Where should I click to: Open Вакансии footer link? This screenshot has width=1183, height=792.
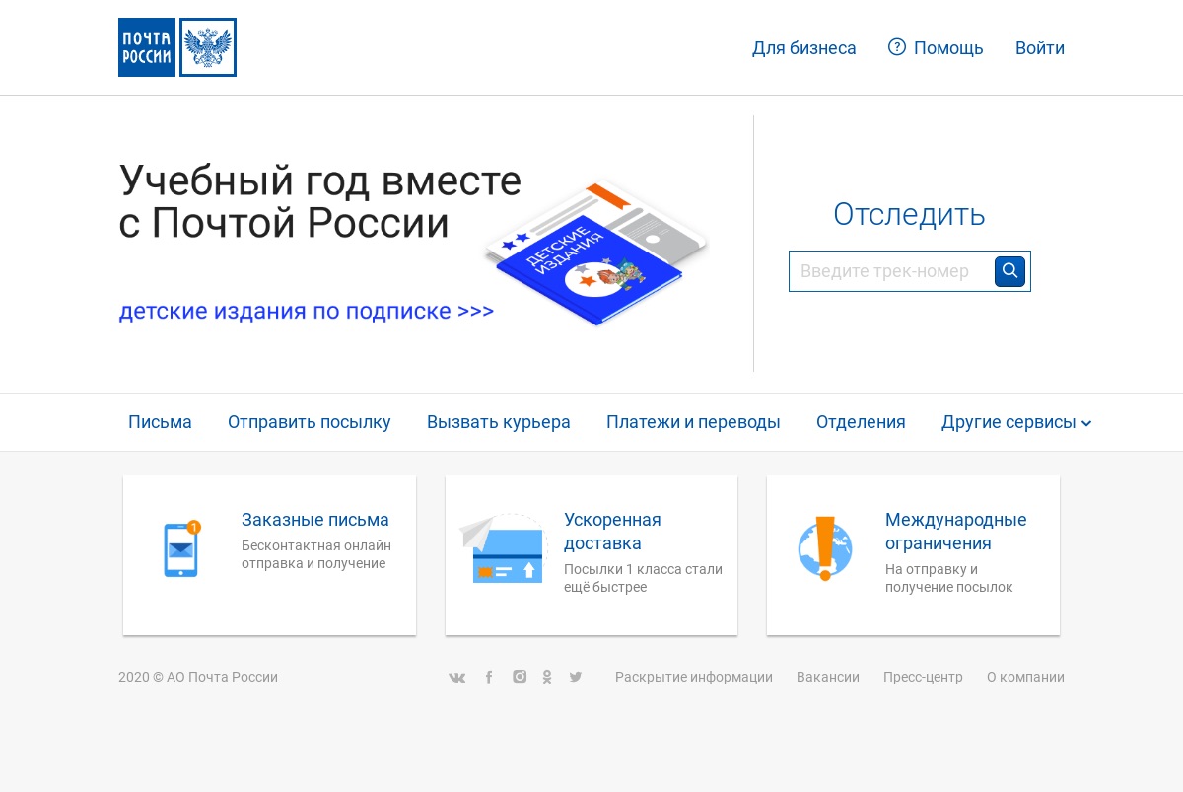coord(828,677)
